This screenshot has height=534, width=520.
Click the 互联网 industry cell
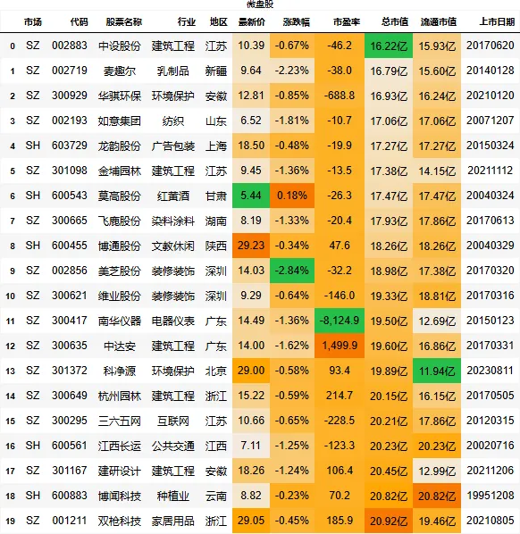click(x=173, y=421)
